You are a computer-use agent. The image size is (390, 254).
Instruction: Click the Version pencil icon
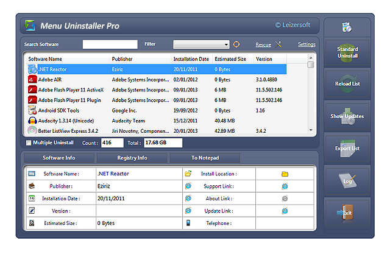point(32,211)
